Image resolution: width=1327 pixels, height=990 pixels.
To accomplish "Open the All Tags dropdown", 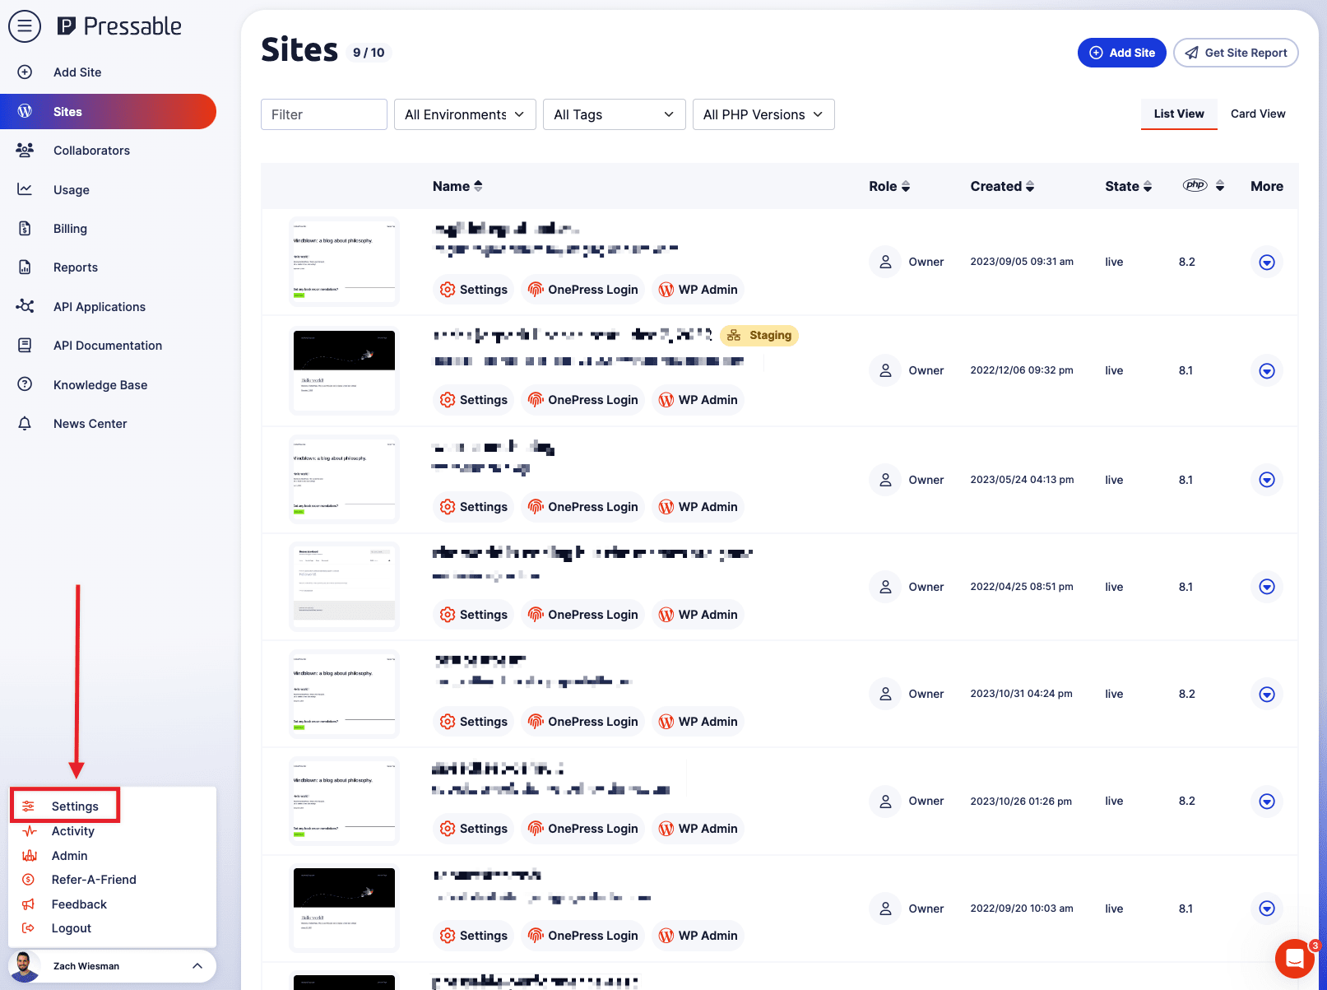I will 614,114.
